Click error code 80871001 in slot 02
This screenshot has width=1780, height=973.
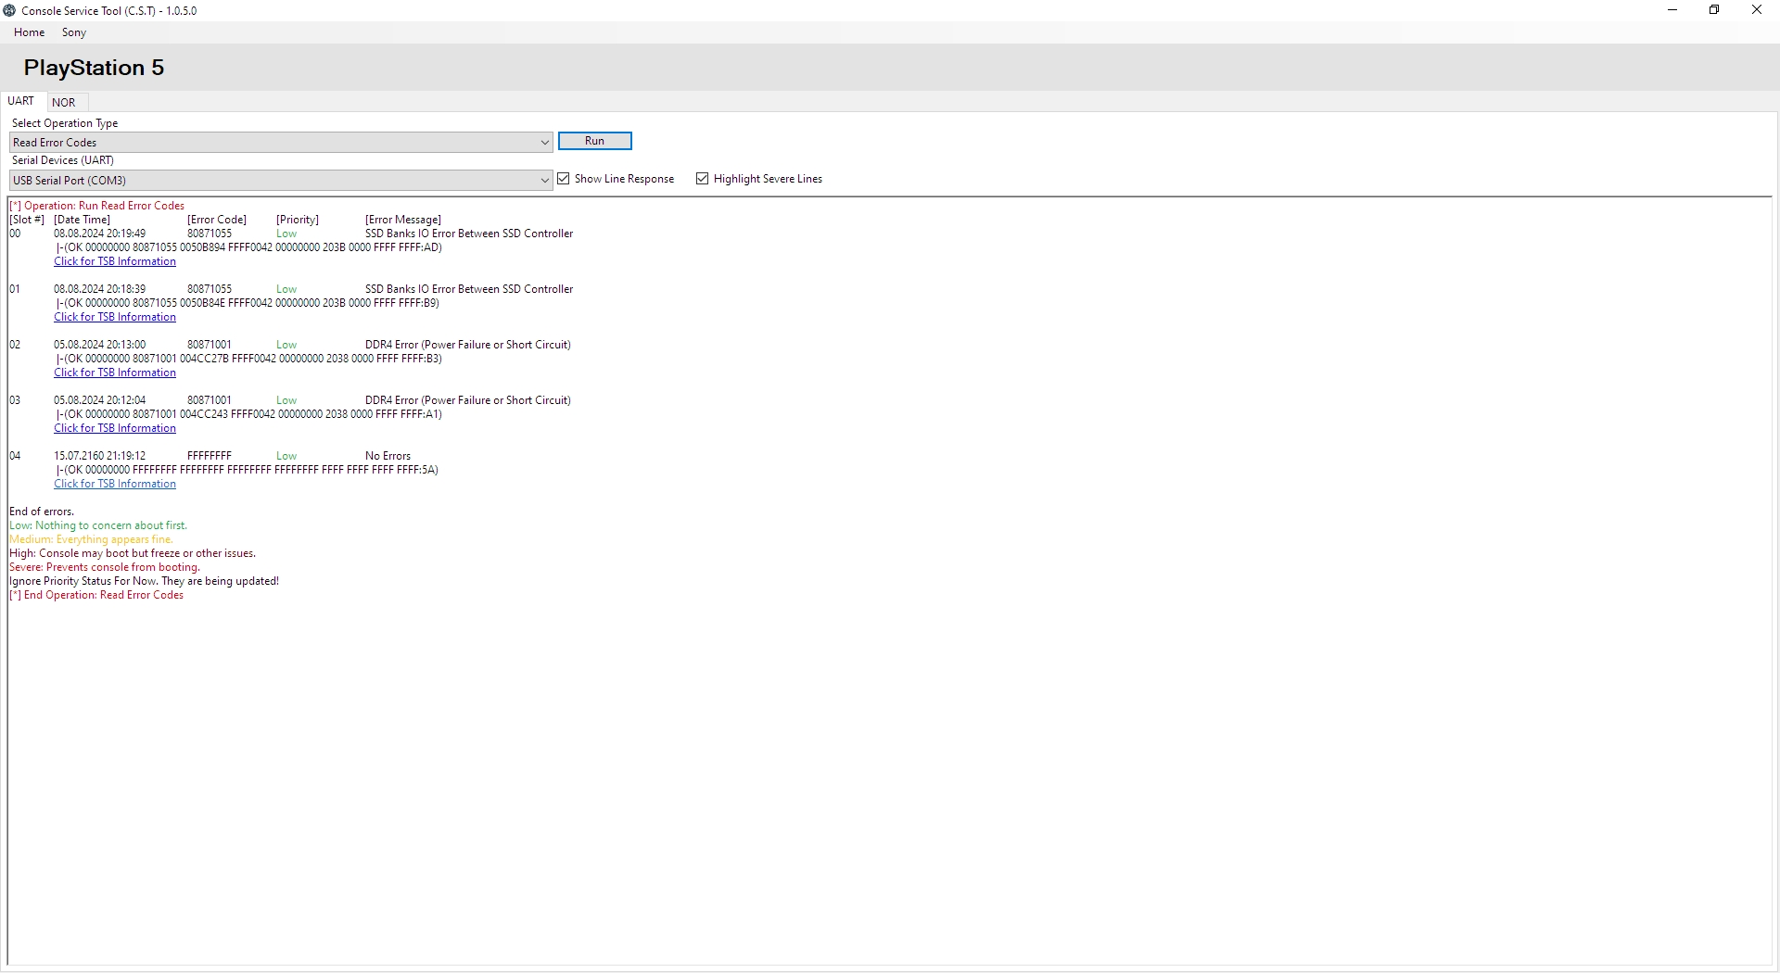click(x=210, y=345)
